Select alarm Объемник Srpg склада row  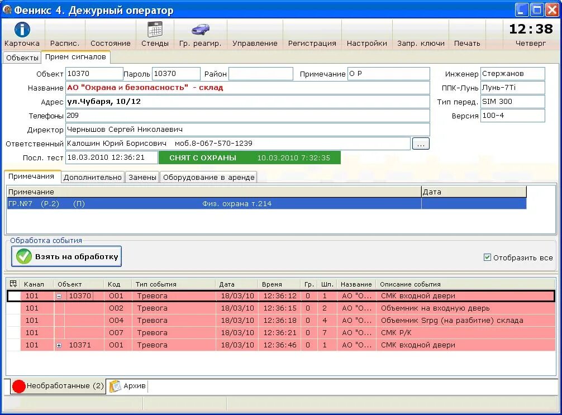(x=280, y=321)
